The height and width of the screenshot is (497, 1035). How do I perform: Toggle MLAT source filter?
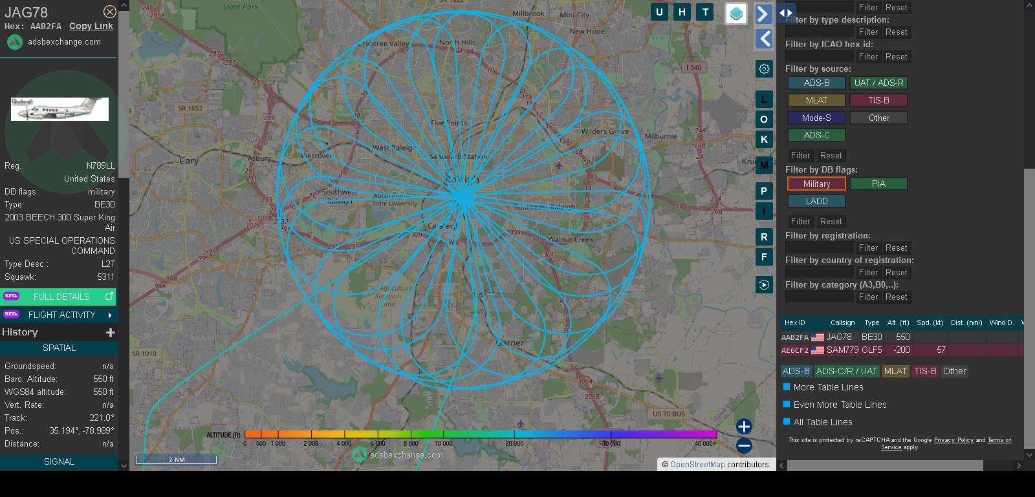(x=816, y=100)
